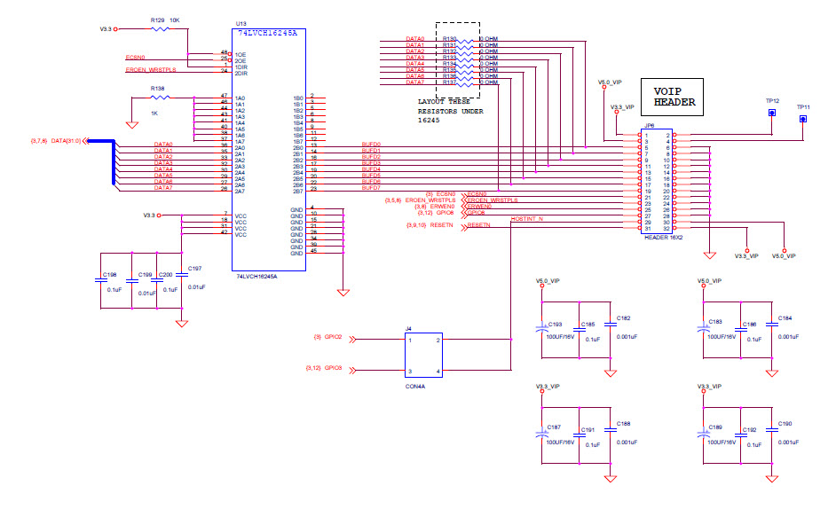
Task: Select the R129 10K resistor symbol
Action: [x=160, y=29]
